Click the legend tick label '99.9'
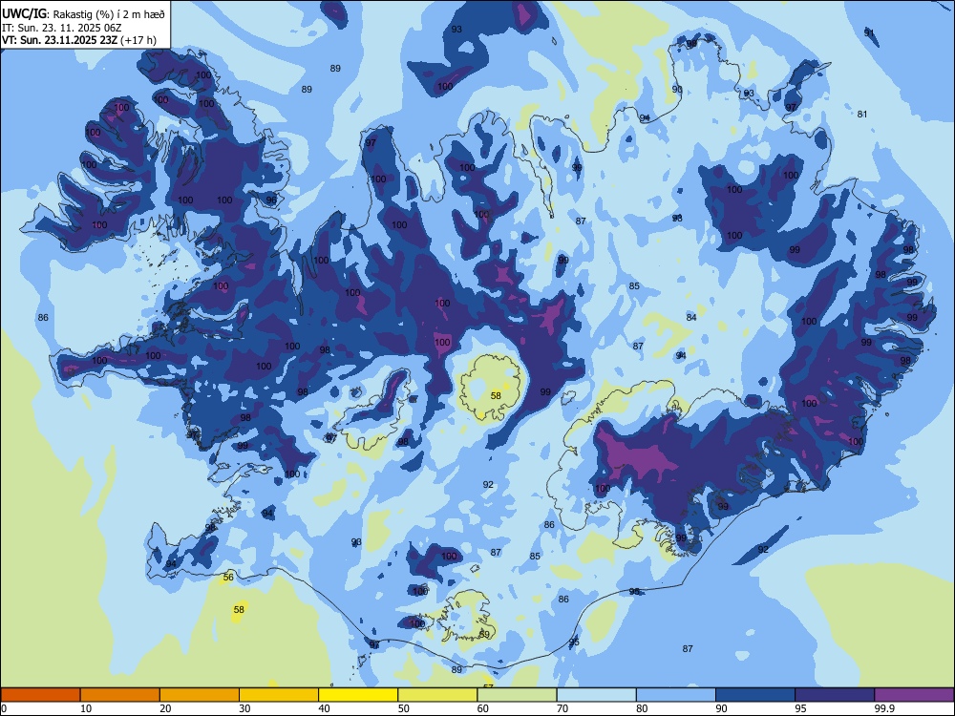The height and width of the screenshot is (716, 955). 883,708
